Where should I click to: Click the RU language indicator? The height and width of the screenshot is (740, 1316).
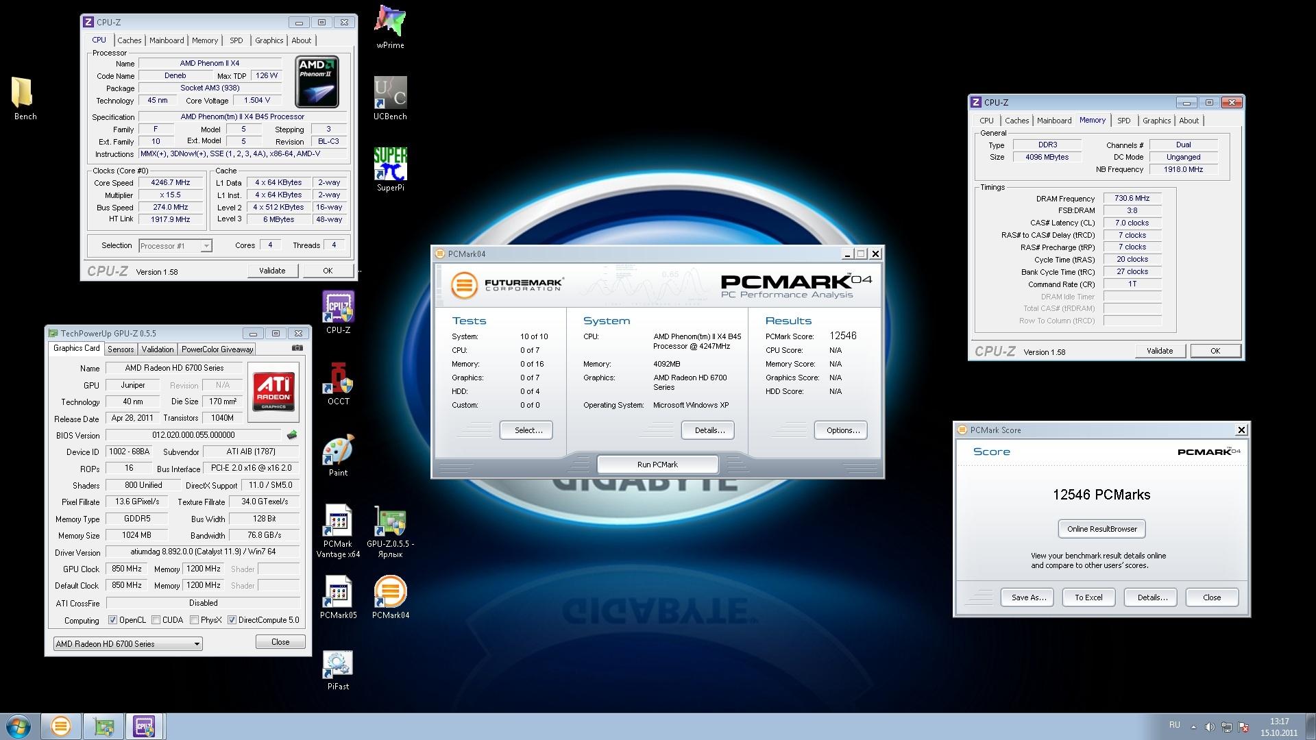(1175, 725)
